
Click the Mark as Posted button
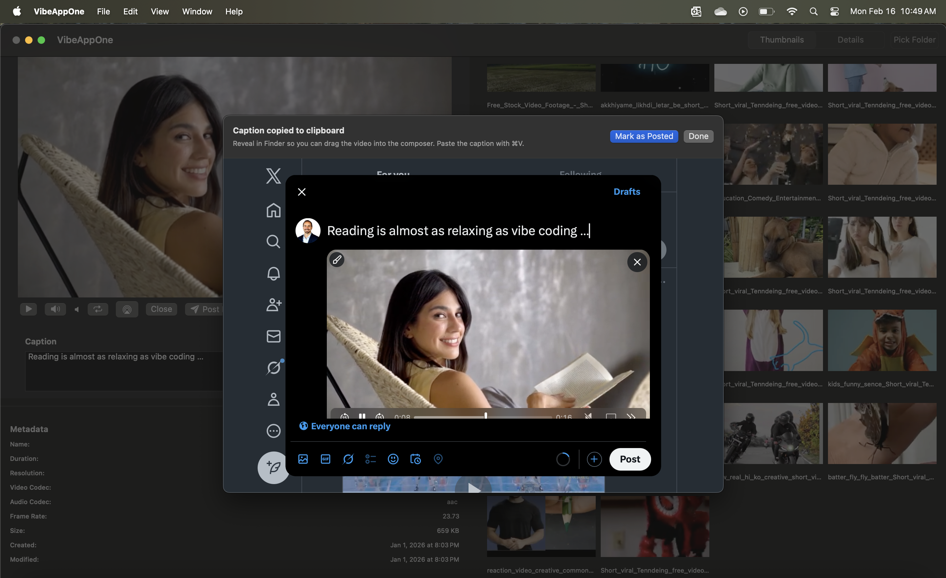point(644,136)
